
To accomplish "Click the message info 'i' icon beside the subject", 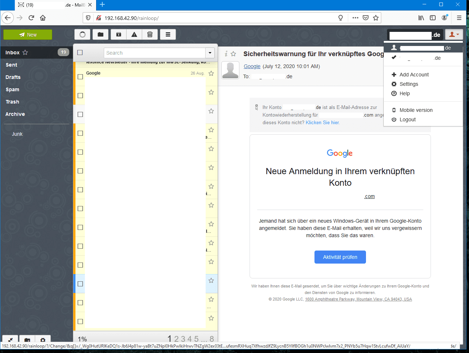I will (x=226, y=54).
